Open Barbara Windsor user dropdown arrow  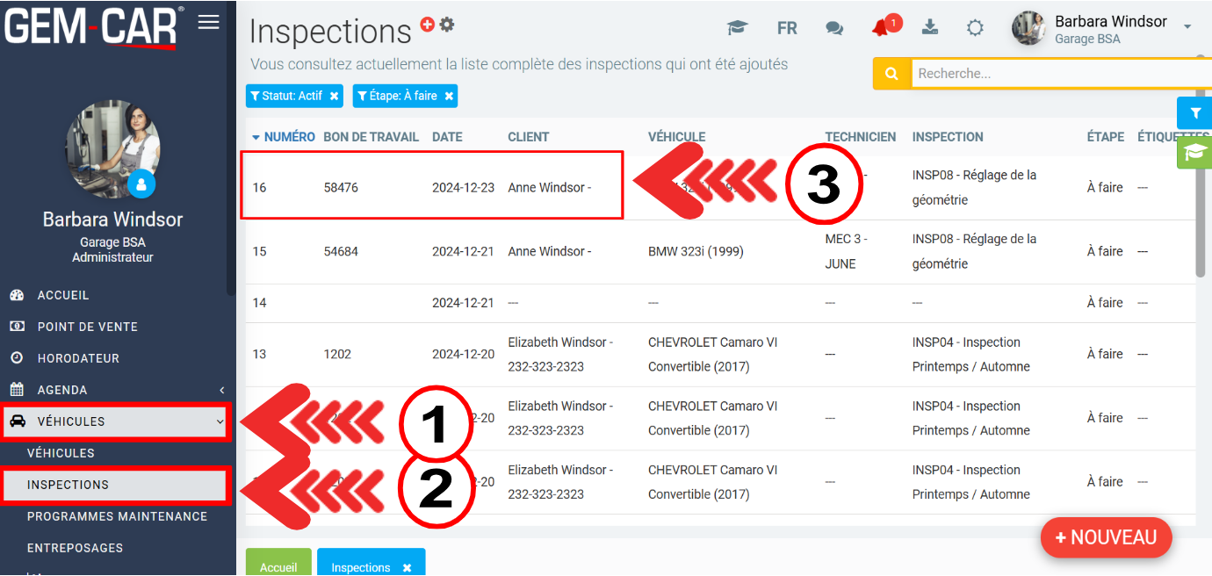pyautogui.click(x=1187, y=27)
